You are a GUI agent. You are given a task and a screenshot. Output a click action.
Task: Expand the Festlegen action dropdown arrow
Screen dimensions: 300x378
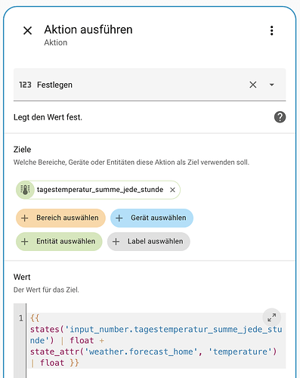click(x=271, y=85)
